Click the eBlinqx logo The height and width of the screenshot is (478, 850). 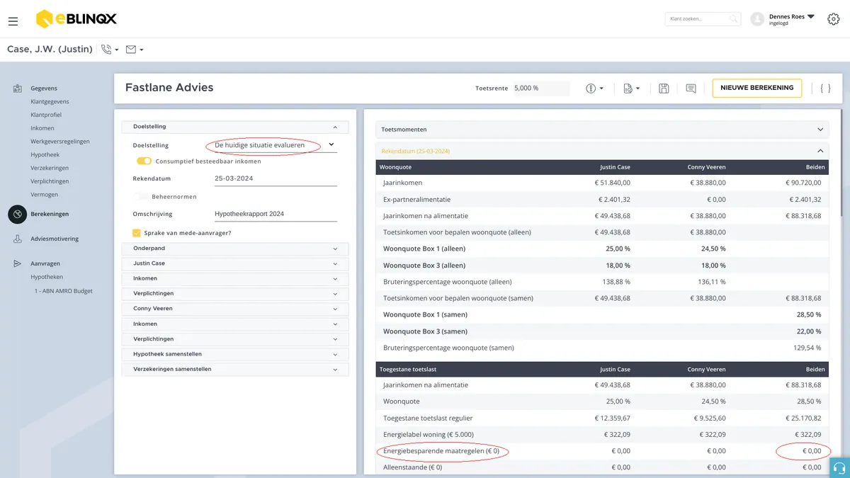77,19
